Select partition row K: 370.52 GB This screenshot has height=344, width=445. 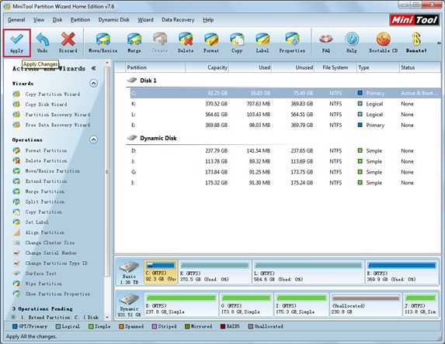point(285,104)
